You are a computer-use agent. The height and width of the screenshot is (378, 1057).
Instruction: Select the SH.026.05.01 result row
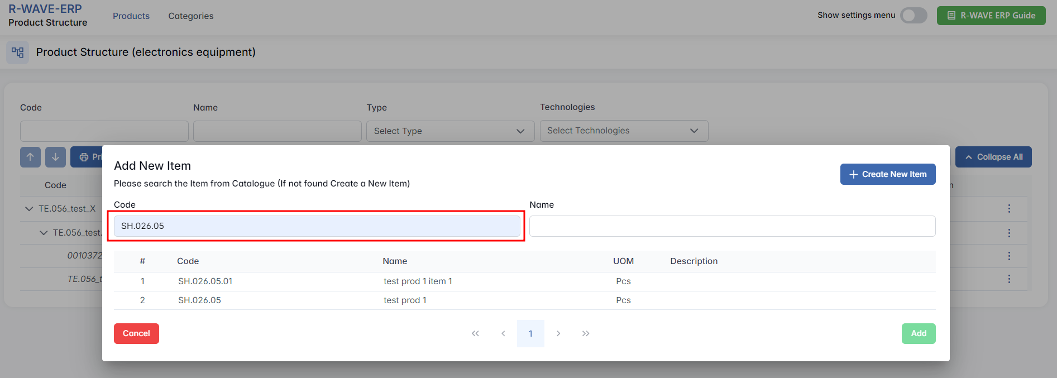click(205, 281)
